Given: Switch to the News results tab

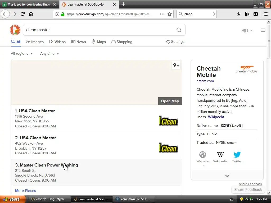Looking at the screenshot, I should (x=79, y=42).
